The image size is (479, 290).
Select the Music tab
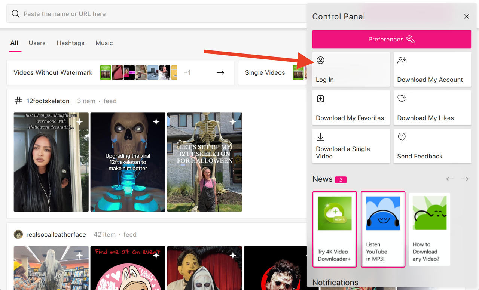click(x=104, y=43)
